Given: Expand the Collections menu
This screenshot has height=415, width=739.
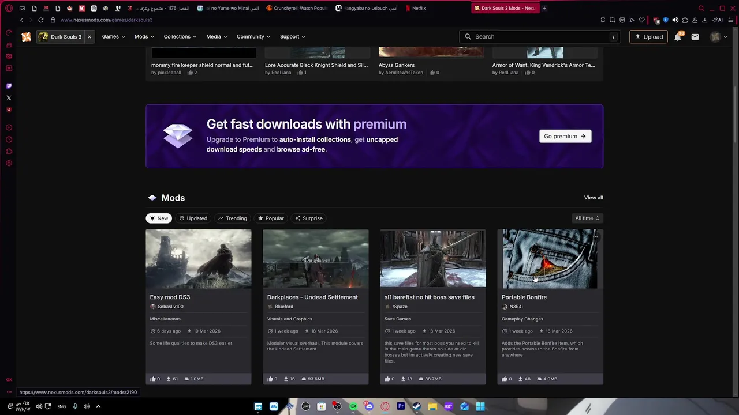Looking at the screenshot, I should tap(180, 37).
